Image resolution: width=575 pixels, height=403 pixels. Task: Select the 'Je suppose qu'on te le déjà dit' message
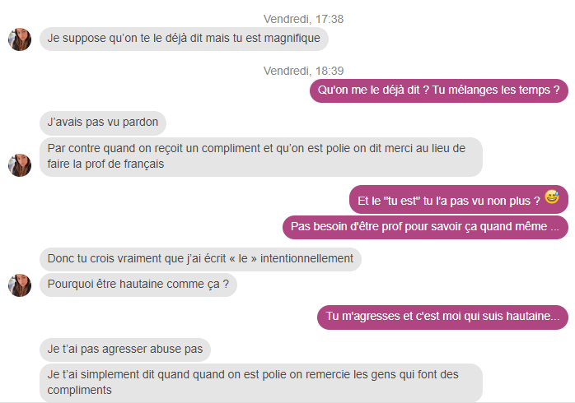[184, 39]
